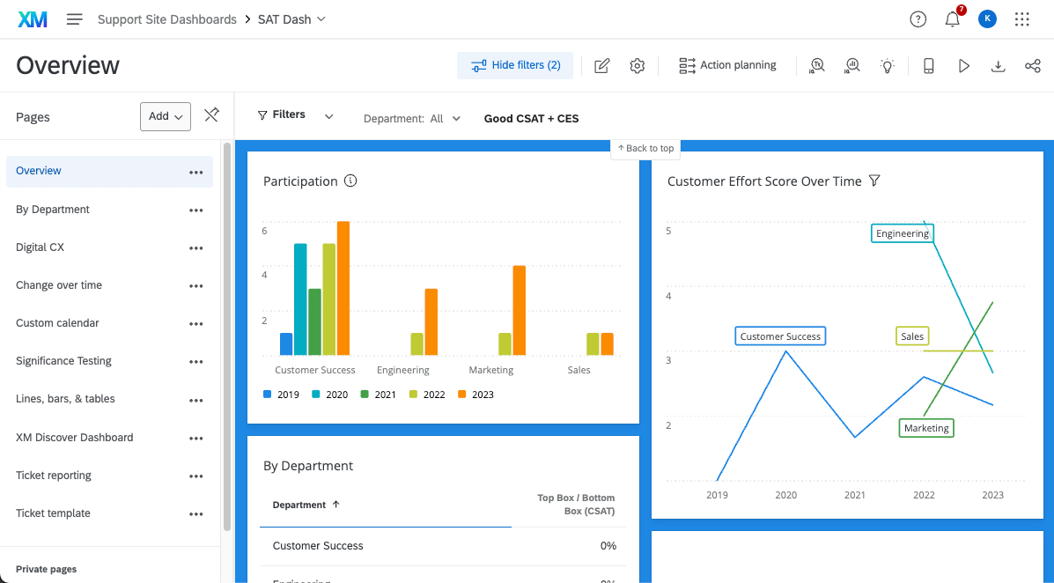Start the dashboard presentation slideshow
Viewport: 1054px width, 583px height.
[963, 65]
